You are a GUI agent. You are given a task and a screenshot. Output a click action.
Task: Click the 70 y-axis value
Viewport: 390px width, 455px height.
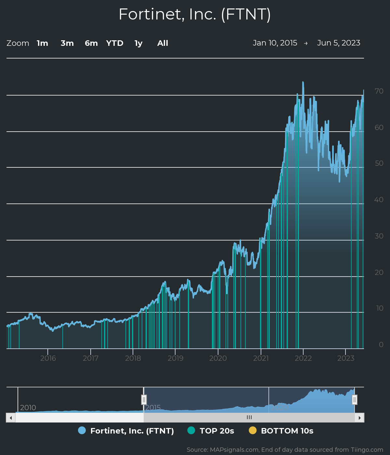click(379, 91)
